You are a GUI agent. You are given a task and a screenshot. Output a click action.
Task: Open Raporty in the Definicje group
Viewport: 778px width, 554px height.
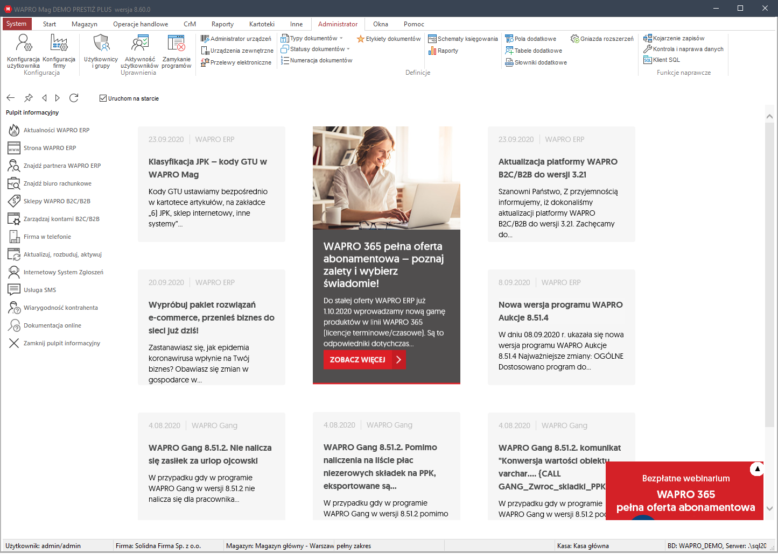(x=443, y=51)
